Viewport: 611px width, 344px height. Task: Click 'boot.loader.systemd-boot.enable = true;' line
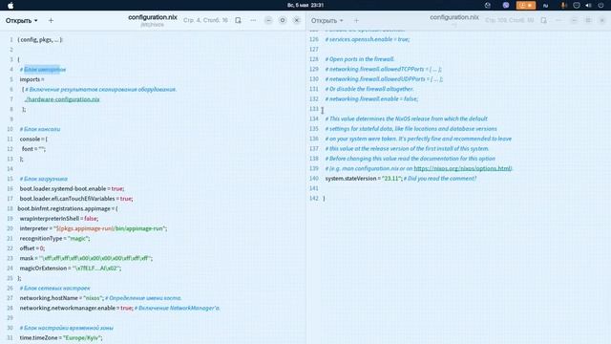click(x=72, y=189)
